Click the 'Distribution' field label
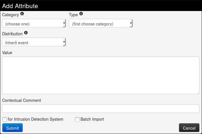The height and width of the screenshot is (134, 202). click(12, 34)
